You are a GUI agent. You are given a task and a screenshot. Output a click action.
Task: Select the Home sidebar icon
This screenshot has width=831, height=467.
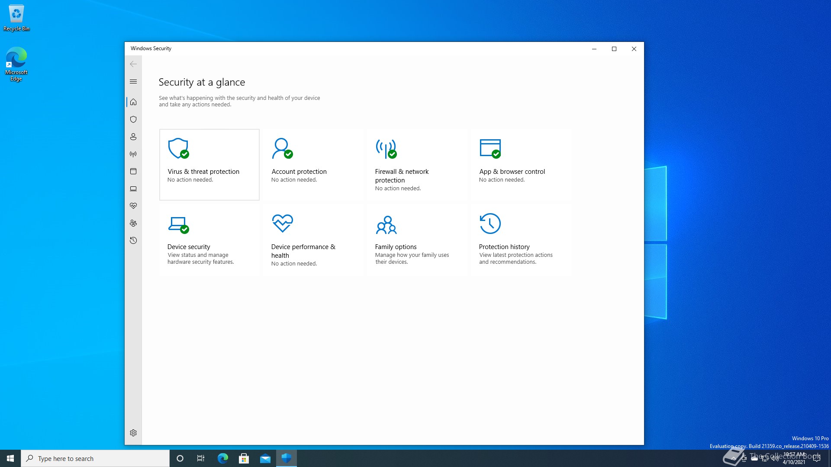pyautogui.click(x=133, y=102)
